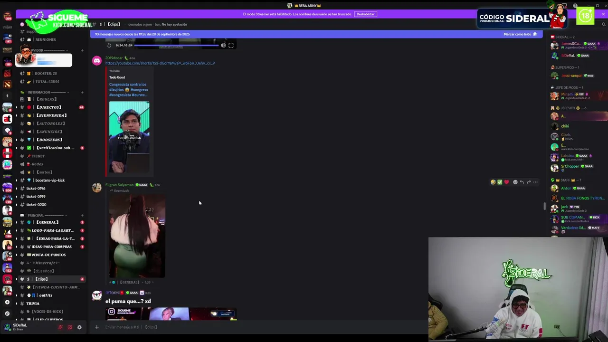Seek the video progress bar
The image size is (608, 342).
click(x=176, y=45)
